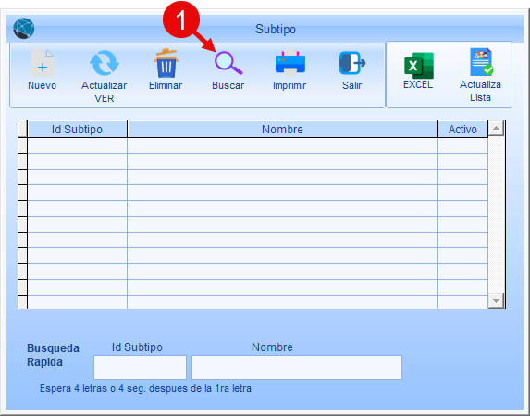
Task: Click the Actualizar VER refresh icon
Action: (x=105, y=63)
